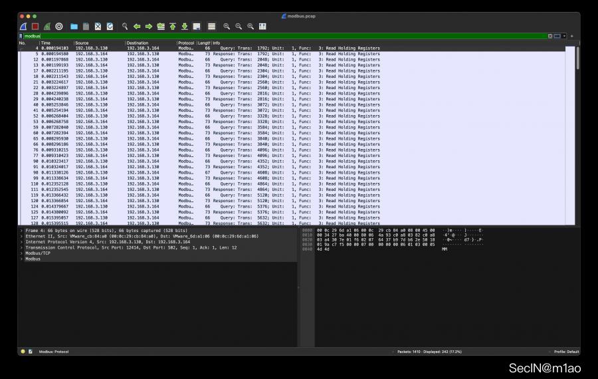Open a capture file via folder icon
This screenshot has height=379, width=598.
(x=74, y=27)
